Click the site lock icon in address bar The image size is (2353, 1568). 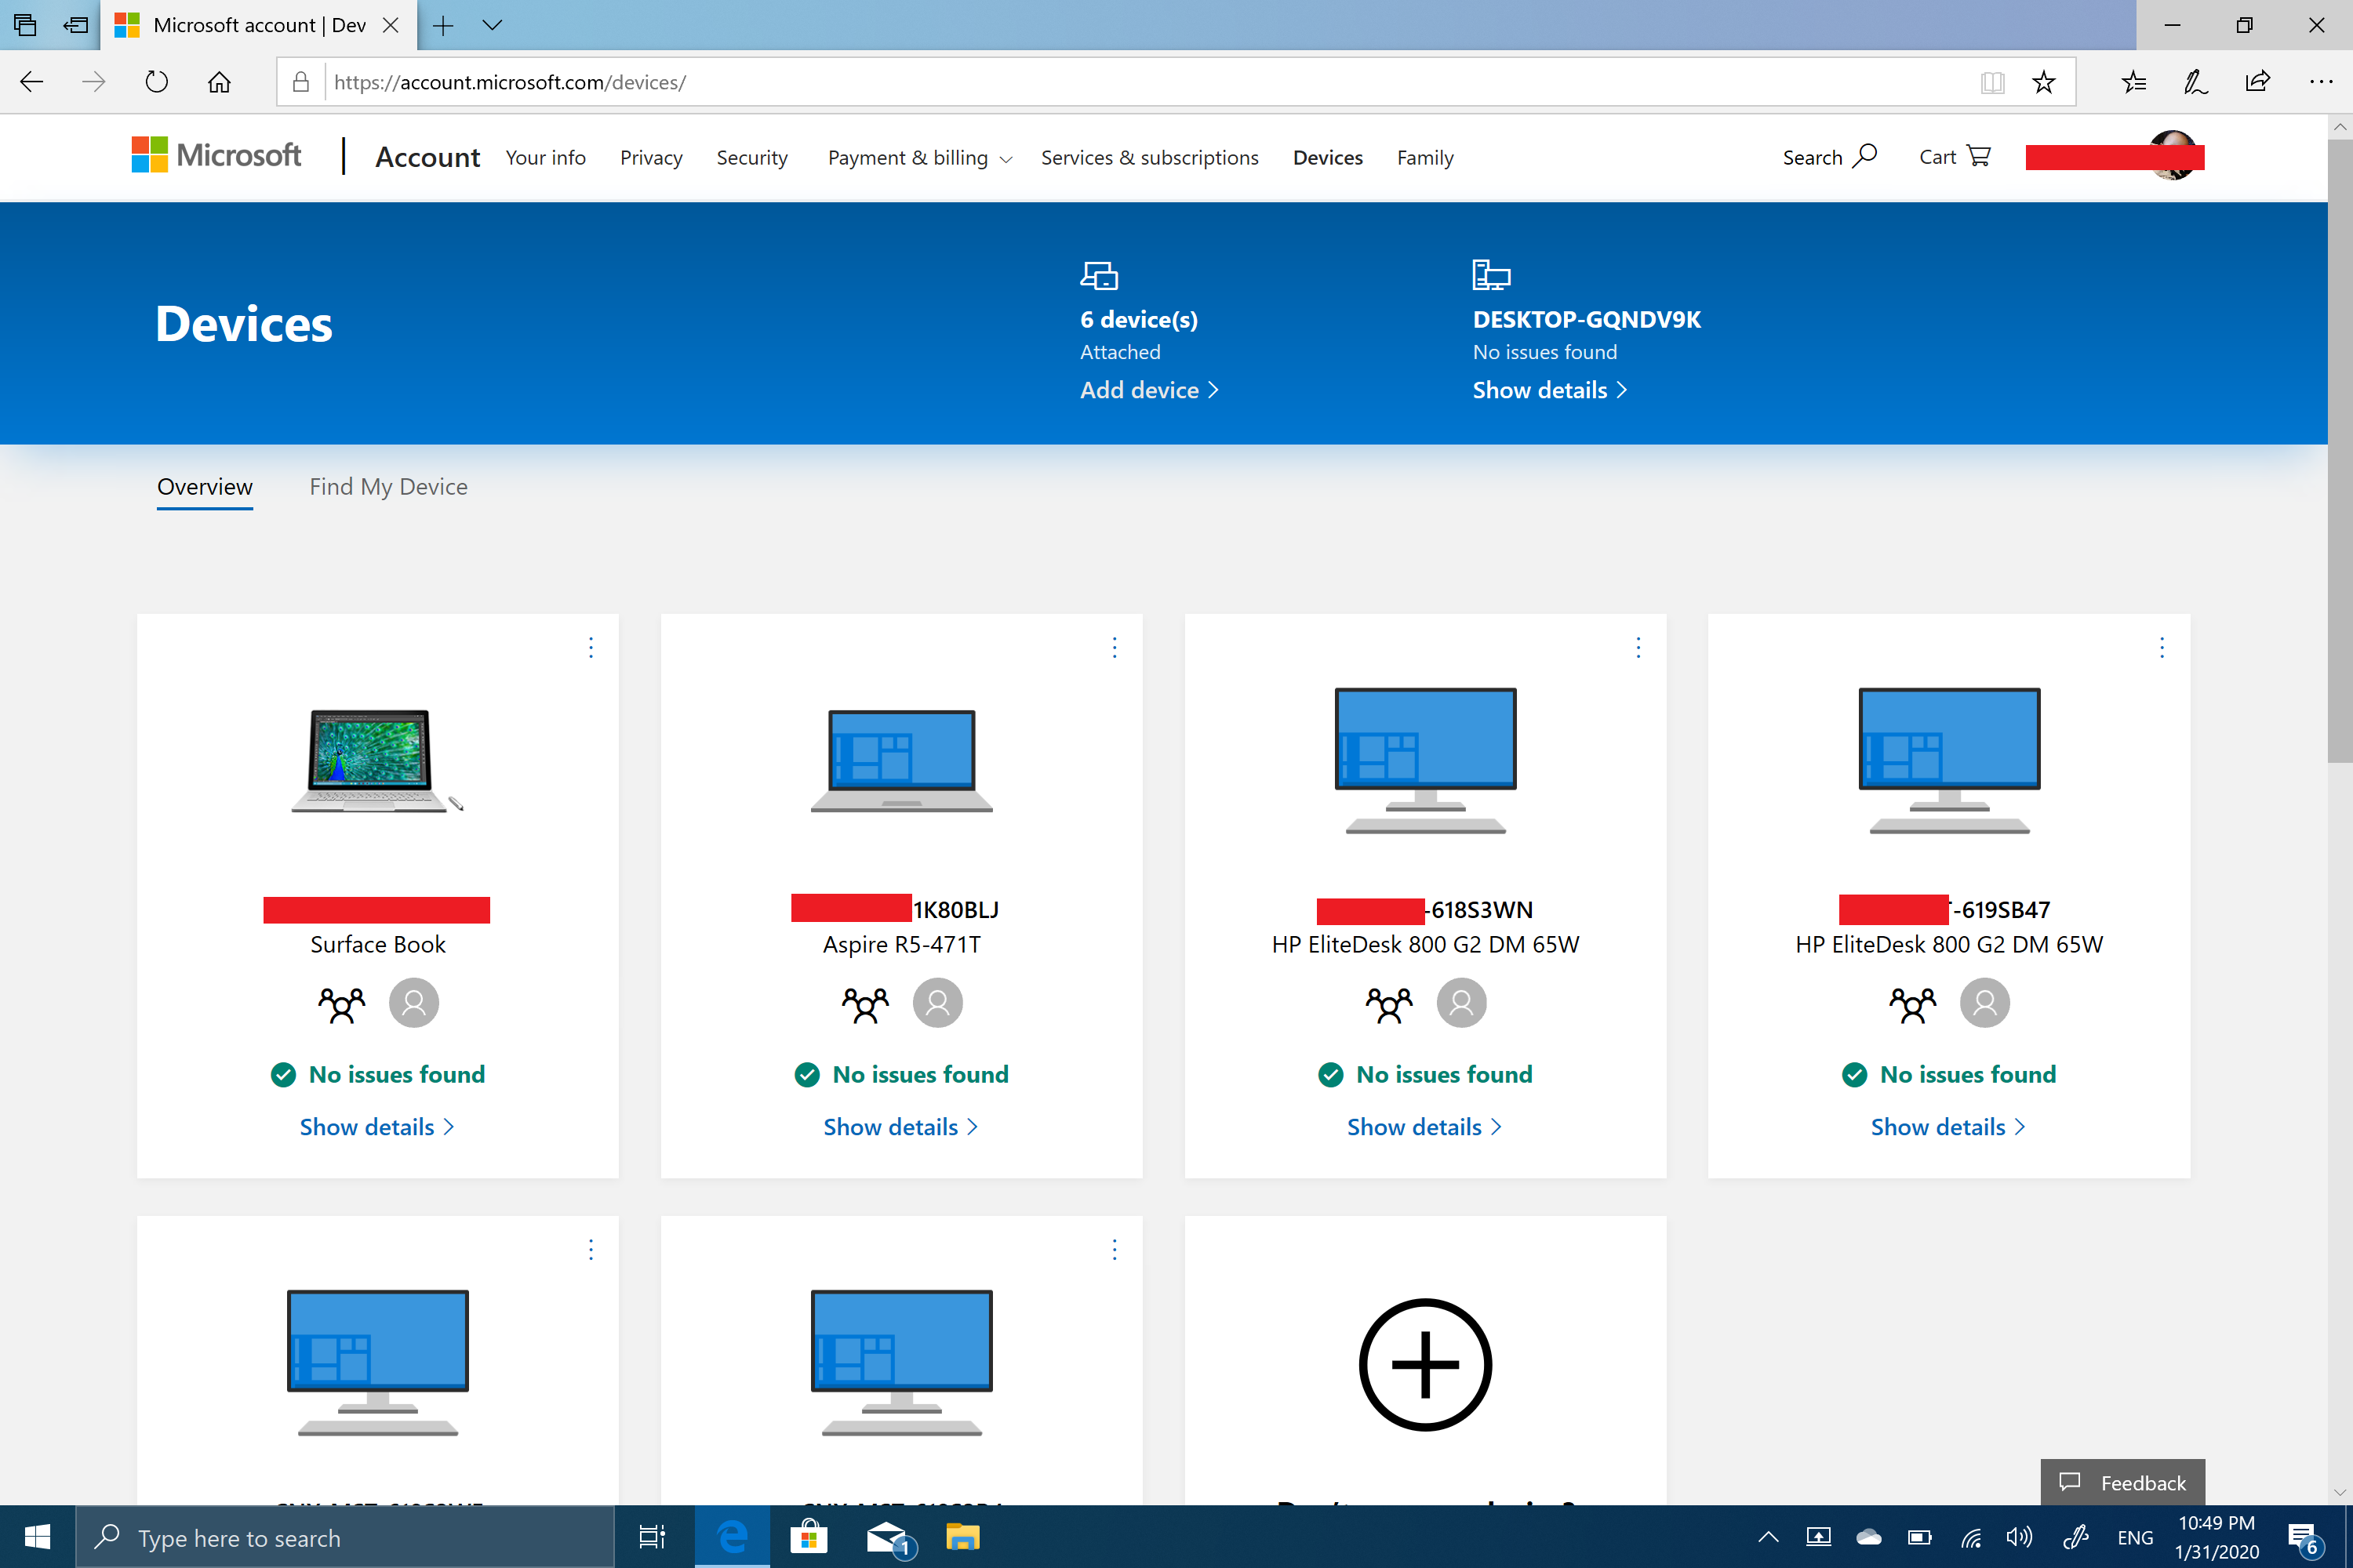(x=300, y=82)
